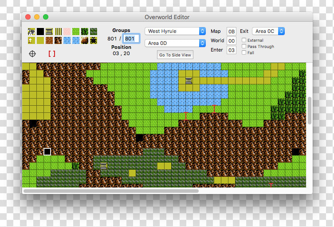Screen dimensions: 334x227
Task: Click the yellow minimize window button
Action: click(37, 17)
